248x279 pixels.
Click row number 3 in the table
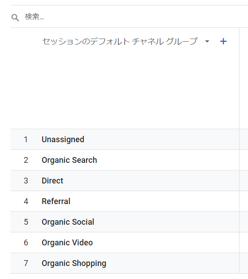26,181
